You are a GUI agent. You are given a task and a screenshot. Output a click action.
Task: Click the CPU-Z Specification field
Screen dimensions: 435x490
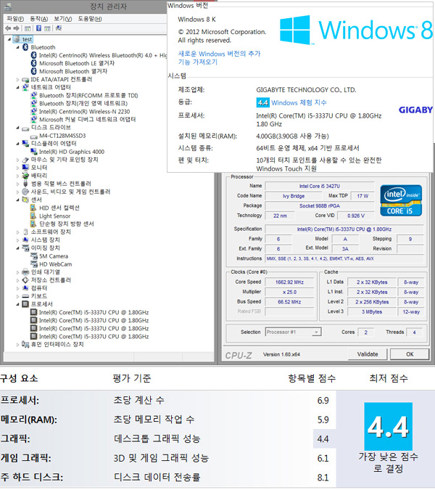344,229
